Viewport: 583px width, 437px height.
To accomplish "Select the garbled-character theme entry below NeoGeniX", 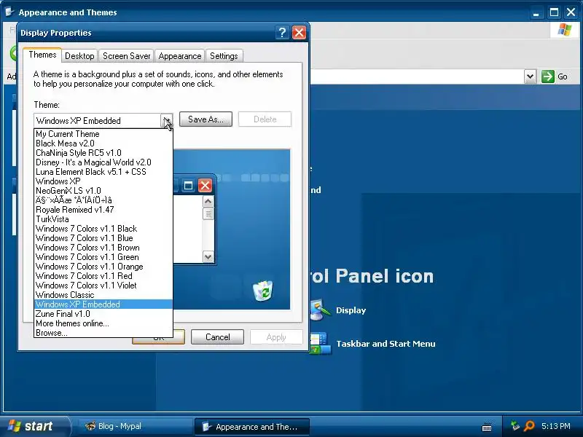I will point(103,200).
